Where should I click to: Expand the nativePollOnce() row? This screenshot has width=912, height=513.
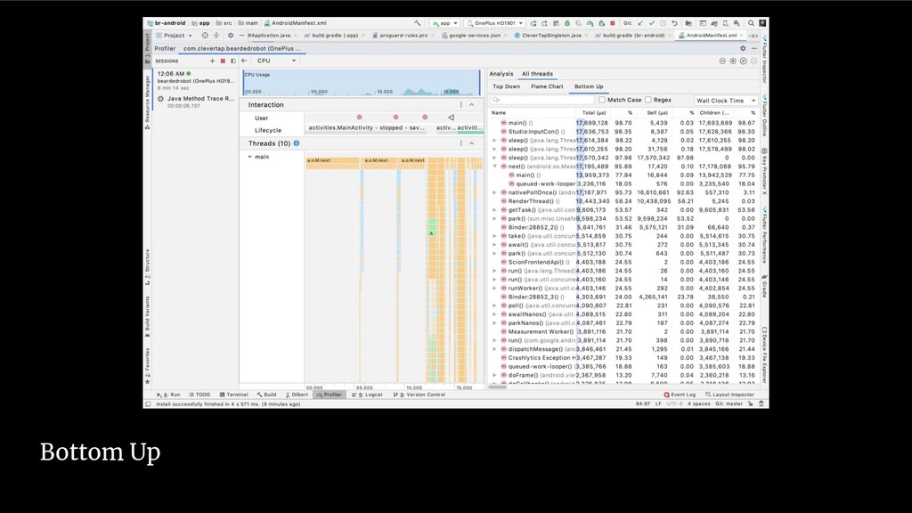pyautogui.click(x=495, y=192)
